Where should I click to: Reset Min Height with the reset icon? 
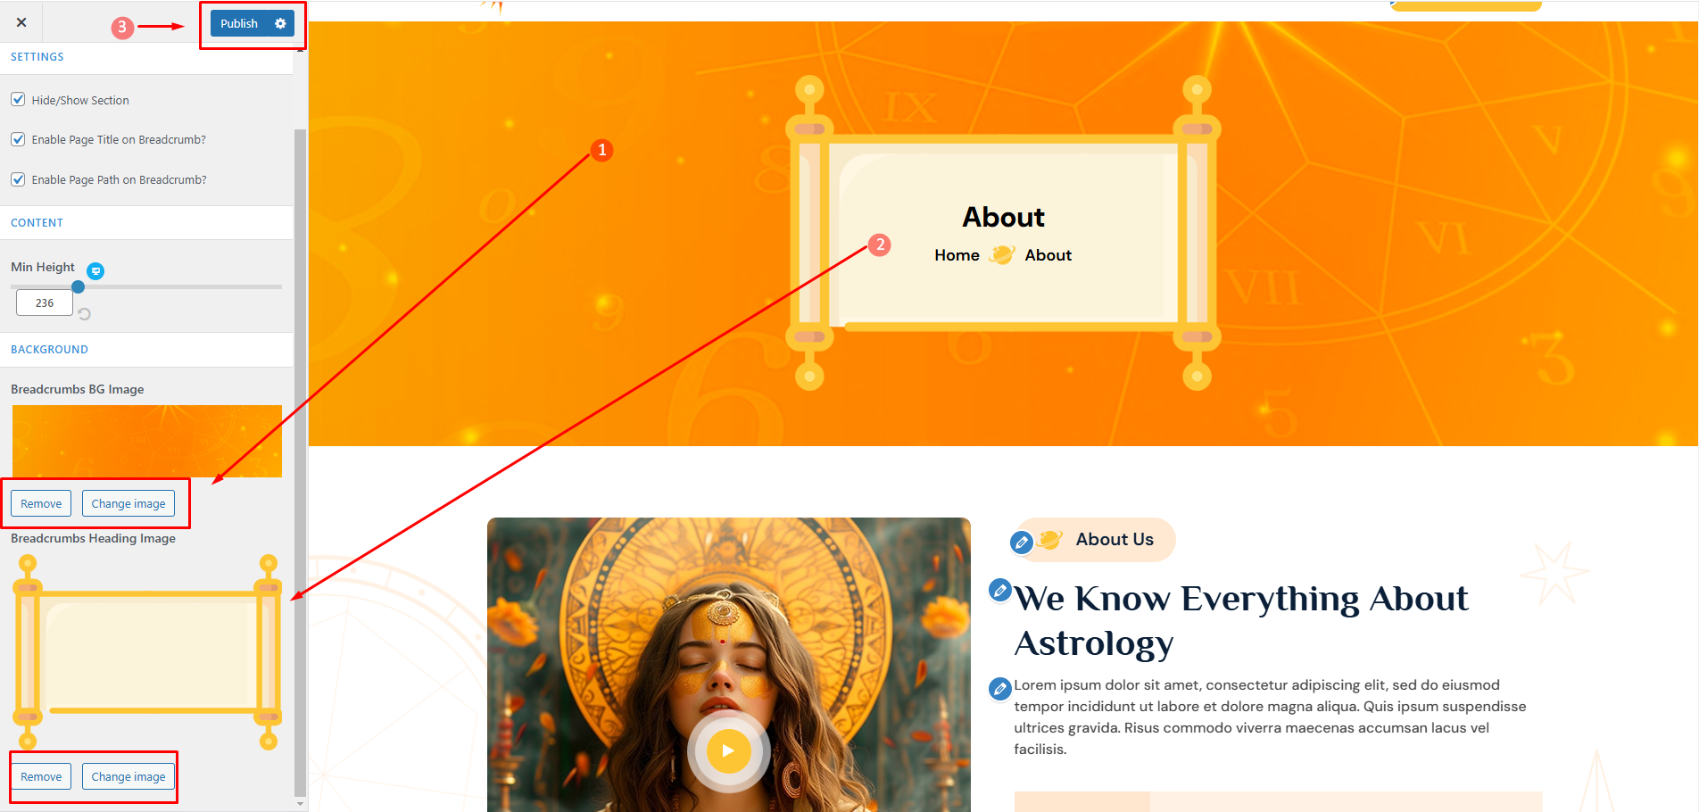tap(85, 314)
